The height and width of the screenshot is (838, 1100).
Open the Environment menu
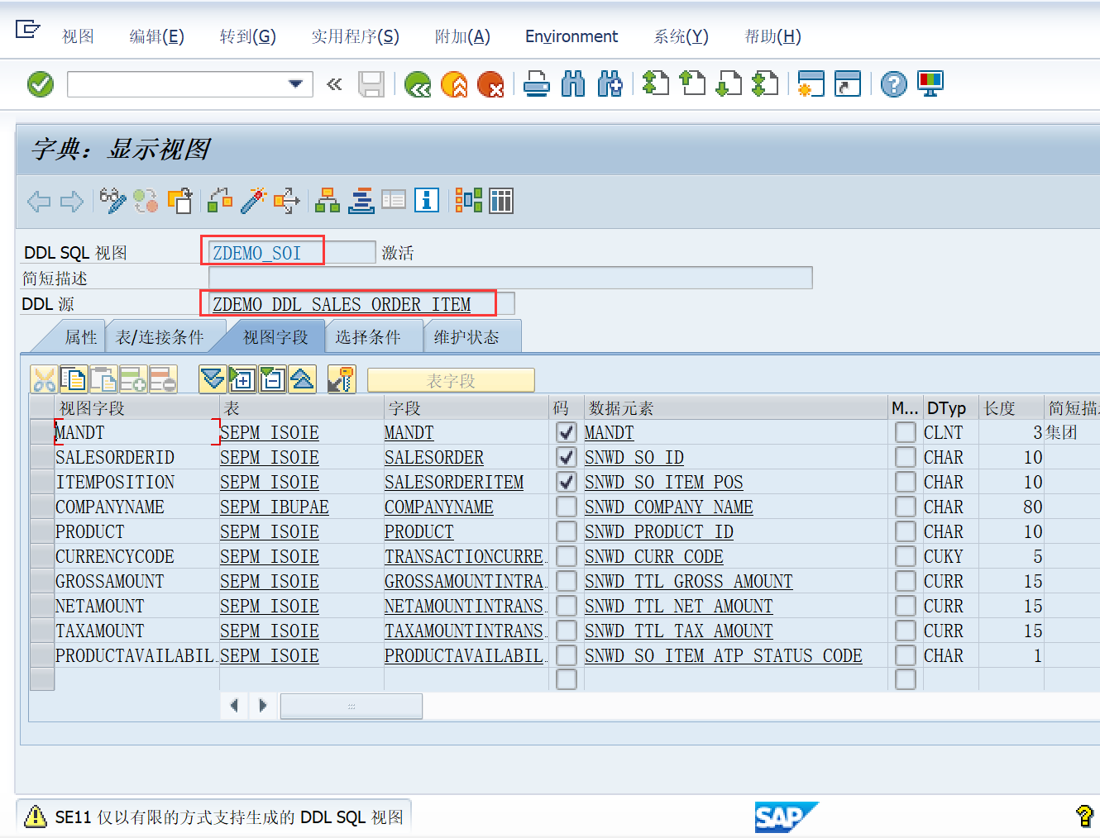572,36
